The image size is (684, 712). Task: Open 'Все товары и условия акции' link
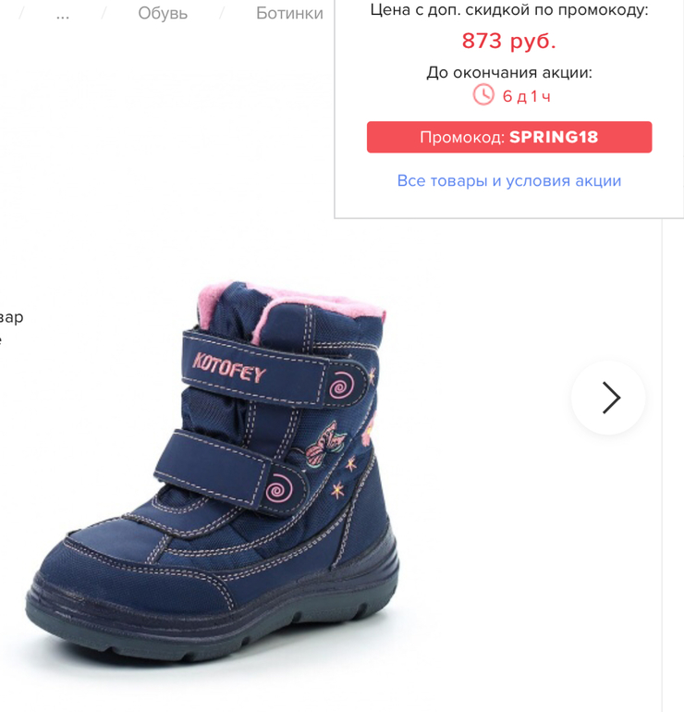coord(508,180)
